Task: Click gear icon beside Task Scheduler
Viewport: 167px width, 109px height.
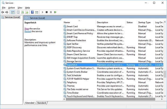Action: coord(65,75)
